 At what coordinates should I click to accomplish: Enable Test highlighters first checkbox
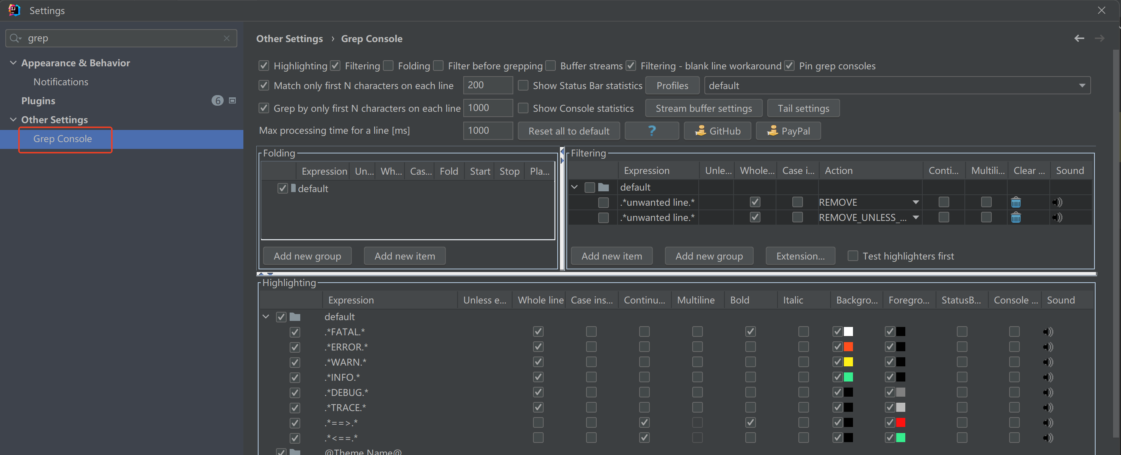[853, 256]
